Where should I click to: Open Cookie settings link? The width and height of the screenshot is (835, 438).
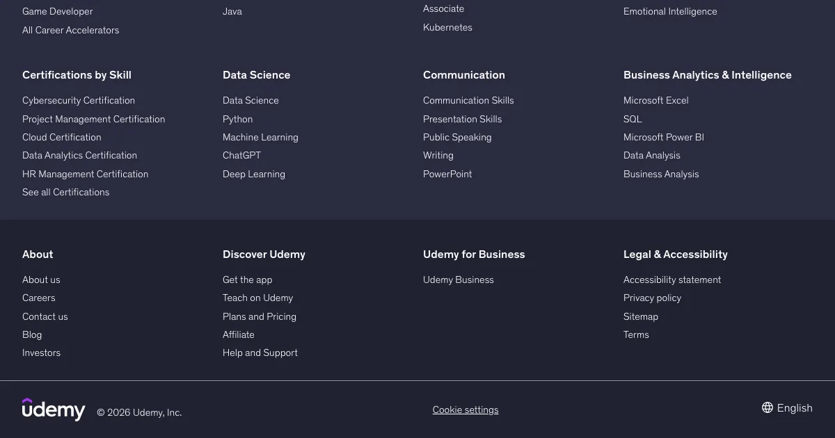coord(466,410)
